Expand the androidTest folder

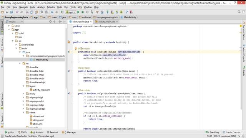[x=16, y=44]
